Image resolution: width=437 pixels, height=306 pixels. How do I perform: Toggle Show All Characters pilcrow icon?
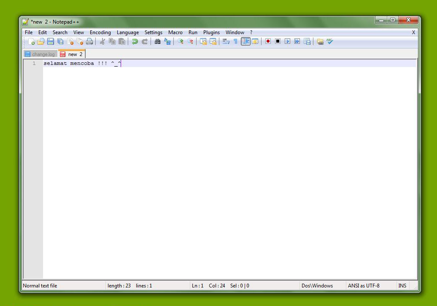pyautogui.click(x=235, y=41)
